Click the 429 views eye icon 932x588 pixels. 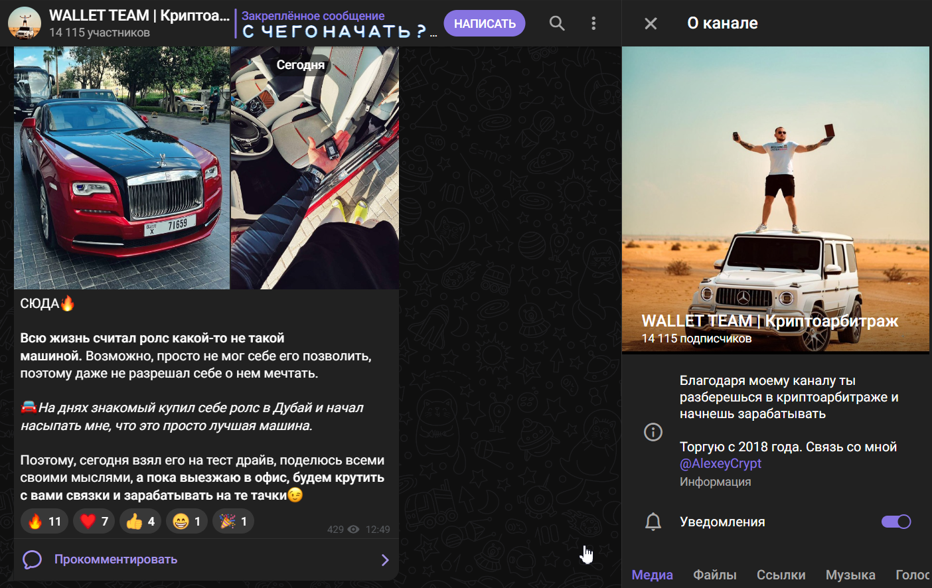[x=354, y=529]
